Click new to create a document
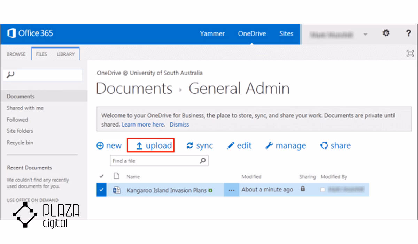 (109, 146)
